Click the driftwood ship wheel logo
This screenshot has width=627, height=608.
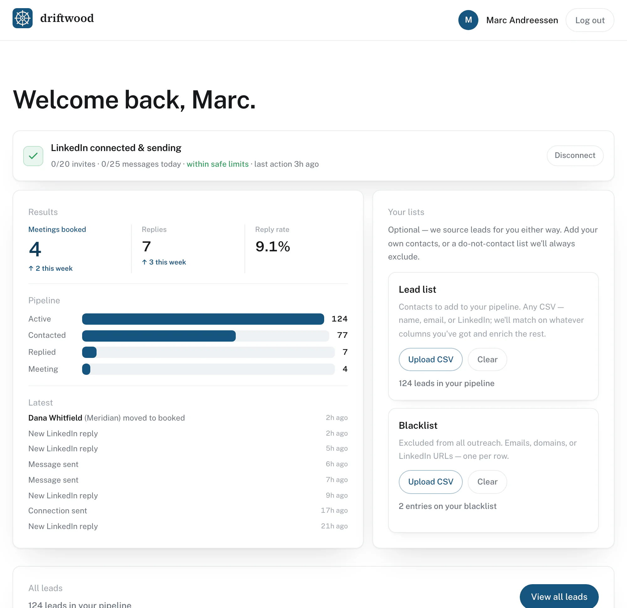pos(22,18)
